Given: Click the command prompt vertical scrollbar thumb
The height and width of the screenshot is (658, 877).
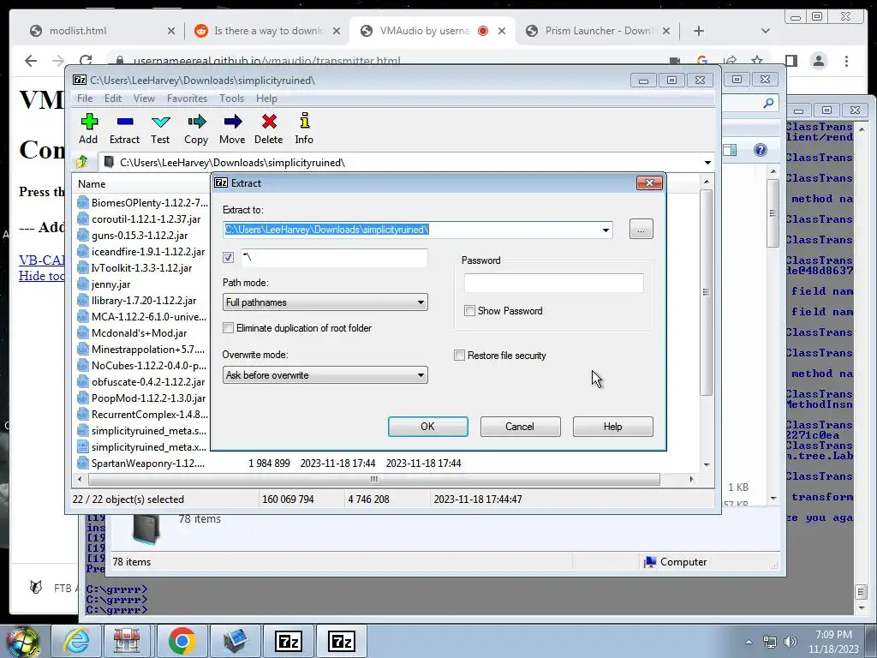Looking at the screenshot, I should pos(861,592).
